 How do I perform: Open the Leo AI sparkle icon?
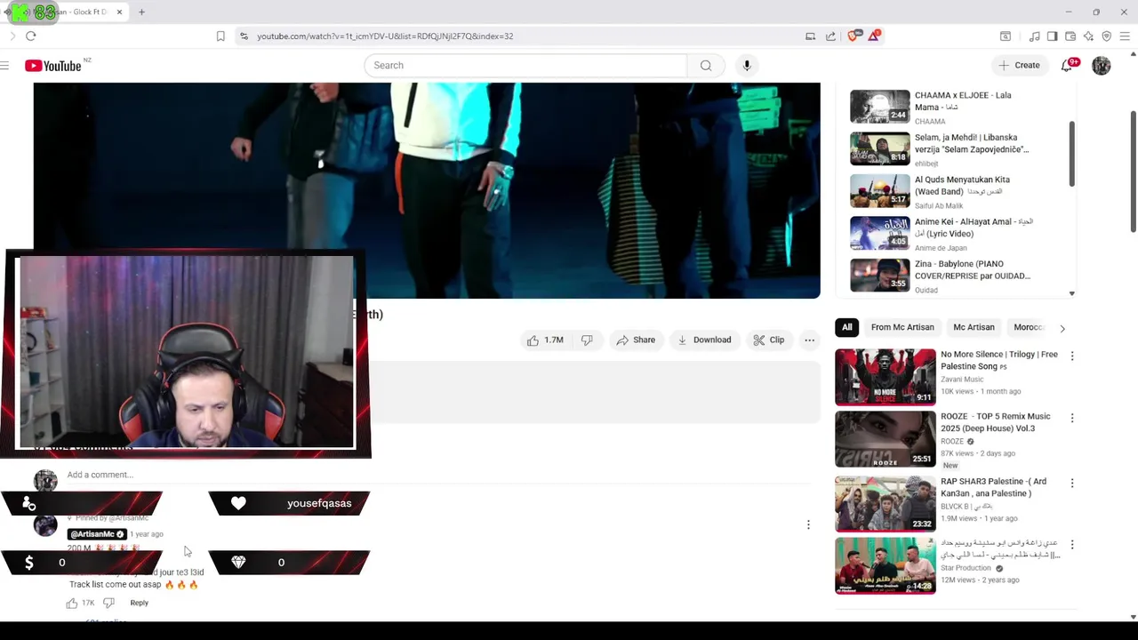1088,36
